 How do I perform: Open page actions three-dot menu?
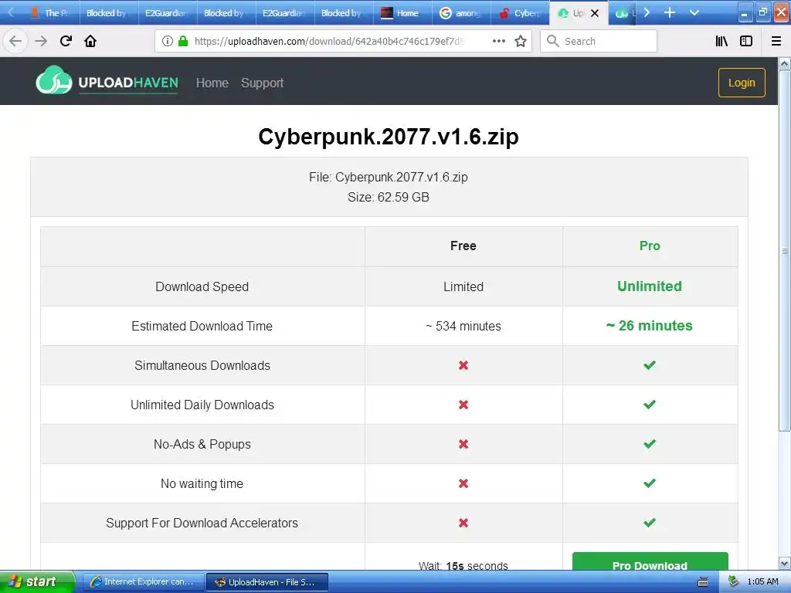point(499,42)
